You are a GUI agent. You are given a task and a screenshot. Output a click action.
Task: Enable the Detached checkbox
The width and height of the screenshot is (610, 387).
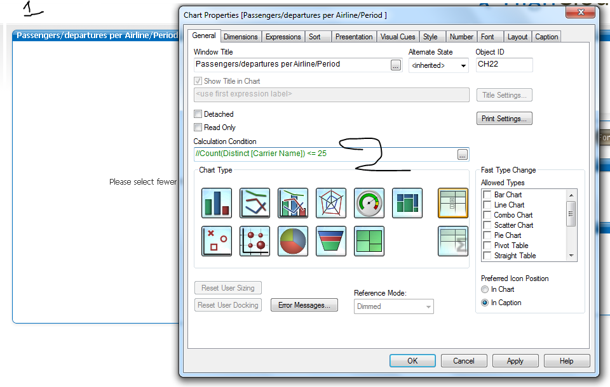(x=198, y=114)
